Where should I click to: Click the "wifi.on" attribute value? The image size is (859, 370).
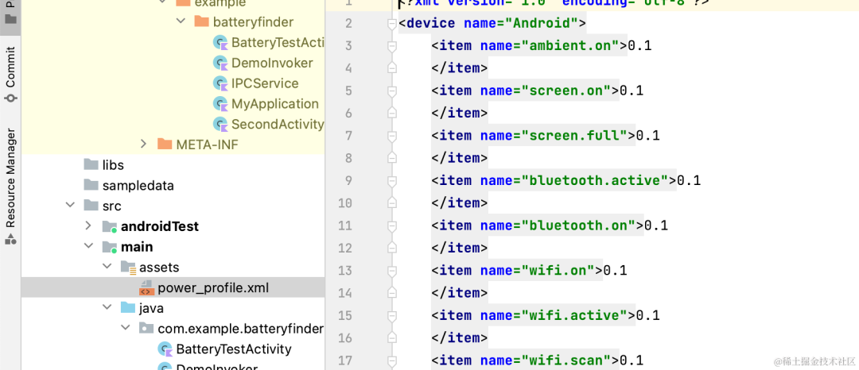tap(558, 270)
